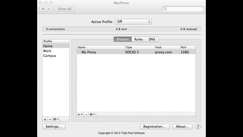
Task: Click the magnifier icon in search field
Action: coord(165,9)
